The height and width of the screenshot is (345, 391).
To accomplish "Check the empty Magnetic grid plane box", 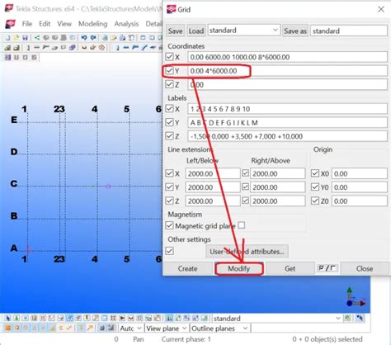I will click(242, 225).
